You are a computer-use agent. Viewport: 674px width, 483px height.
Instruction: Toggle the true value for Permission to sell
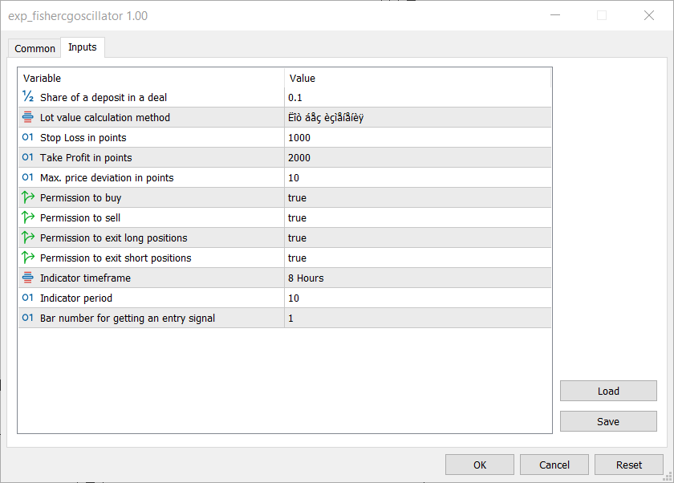coord(417,218)
